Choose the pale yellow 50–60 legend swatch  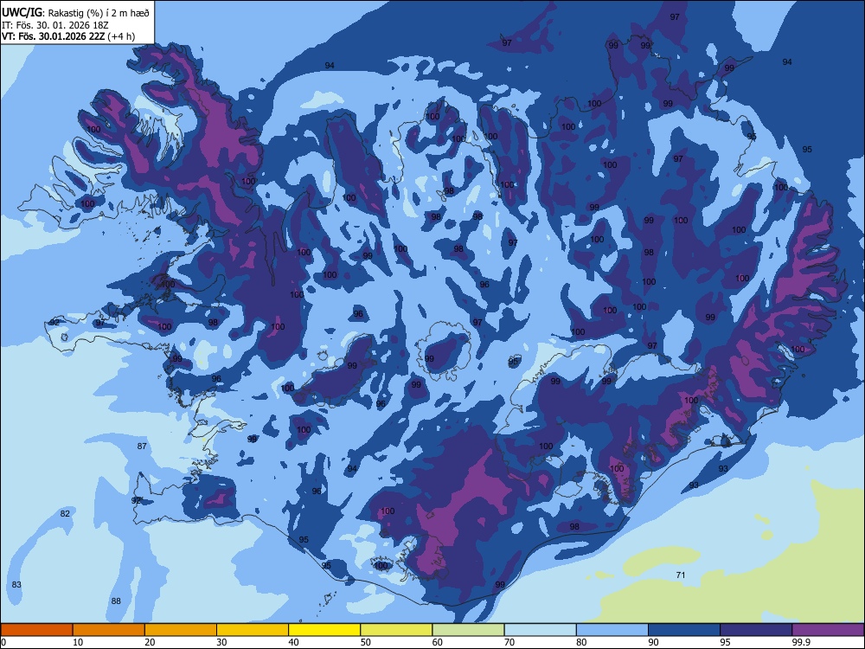396,630
